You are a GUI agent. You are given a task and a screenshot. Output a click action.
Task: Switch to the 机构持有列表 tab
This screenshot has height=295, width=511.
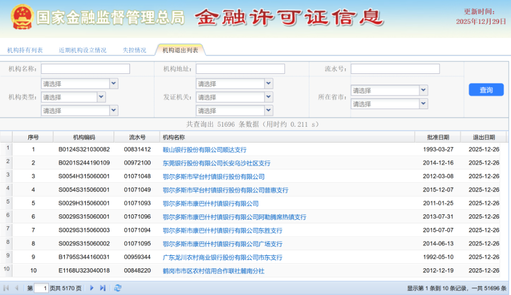click(x=25, y=50)
